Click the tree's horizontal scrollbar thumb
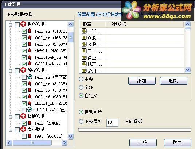 32,142
